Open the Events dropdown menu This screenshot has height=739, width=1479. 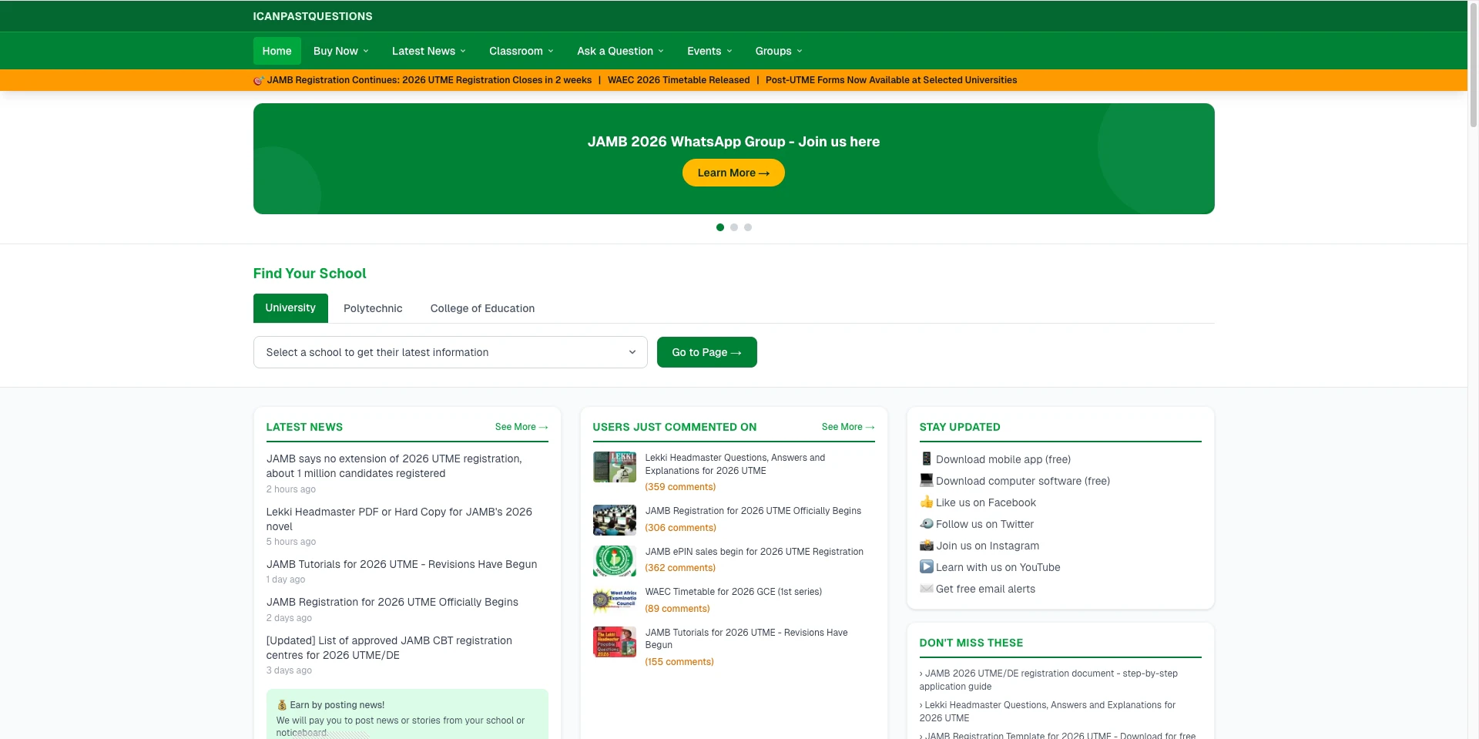(709, 51)
